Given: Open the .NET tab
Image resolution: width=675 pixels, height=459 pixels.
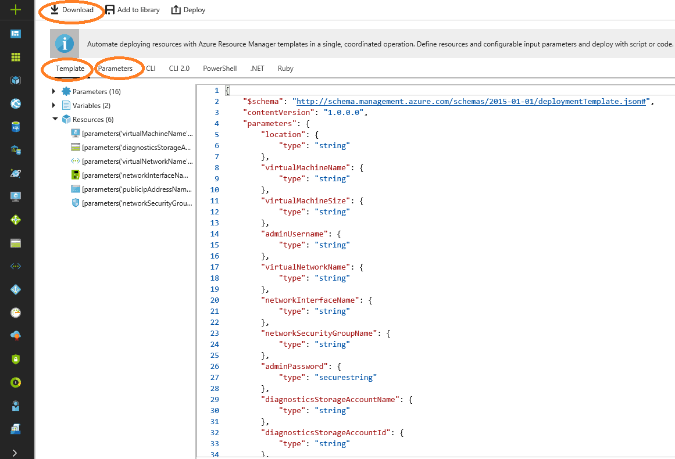Looking at the screenshot, I should (257, 69).
